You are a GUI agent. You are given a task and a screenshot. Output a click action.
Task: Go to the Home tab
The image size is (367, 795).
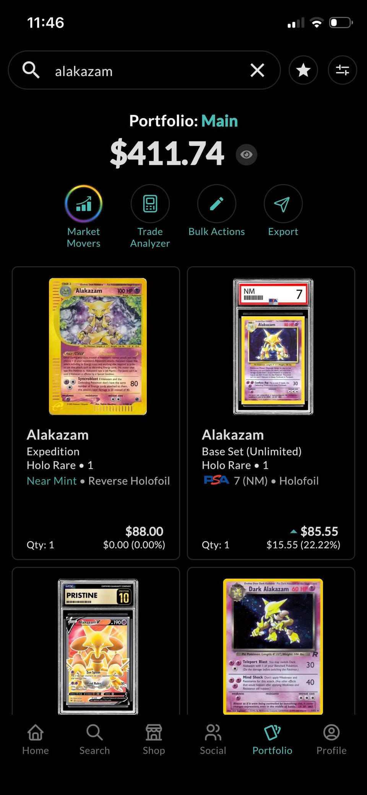pyautogui.click(x=36, y=740)
